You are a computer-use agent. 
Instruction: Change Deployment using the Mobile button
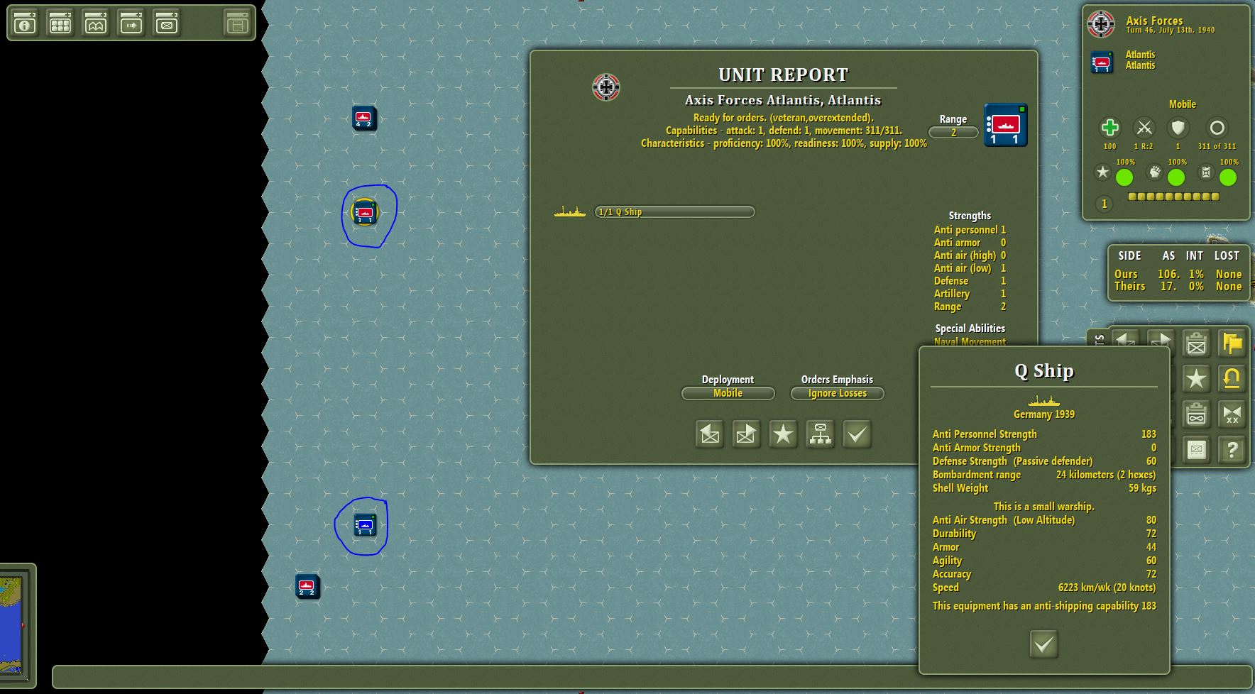(x=728, y=393)
